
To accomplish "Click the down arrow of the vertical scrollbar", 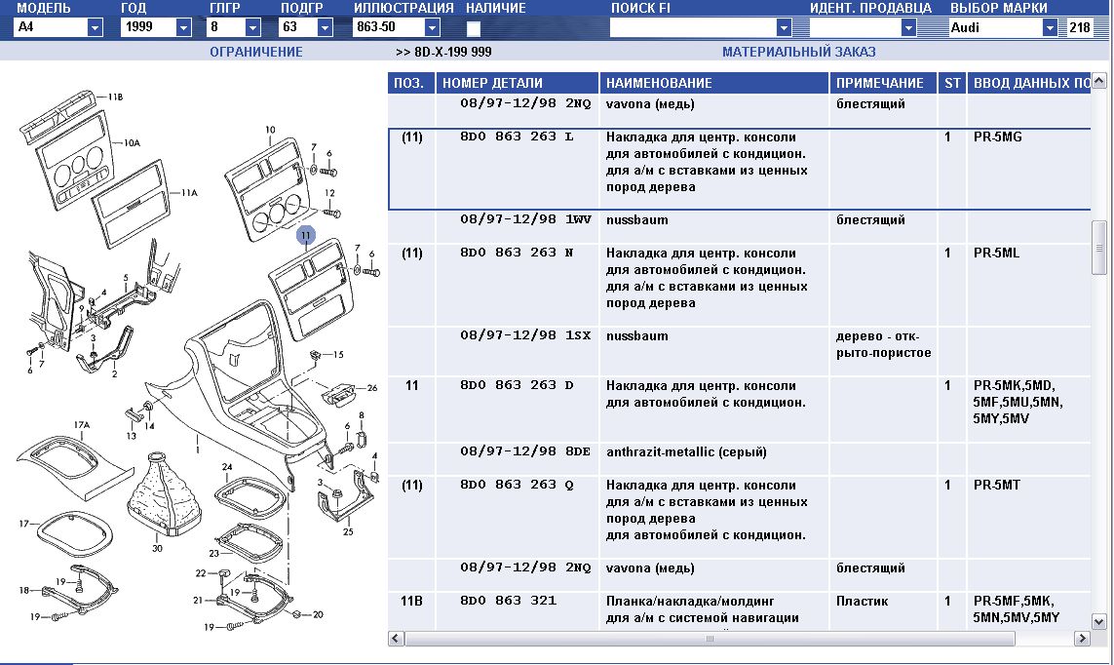I will pos(1099,622).
